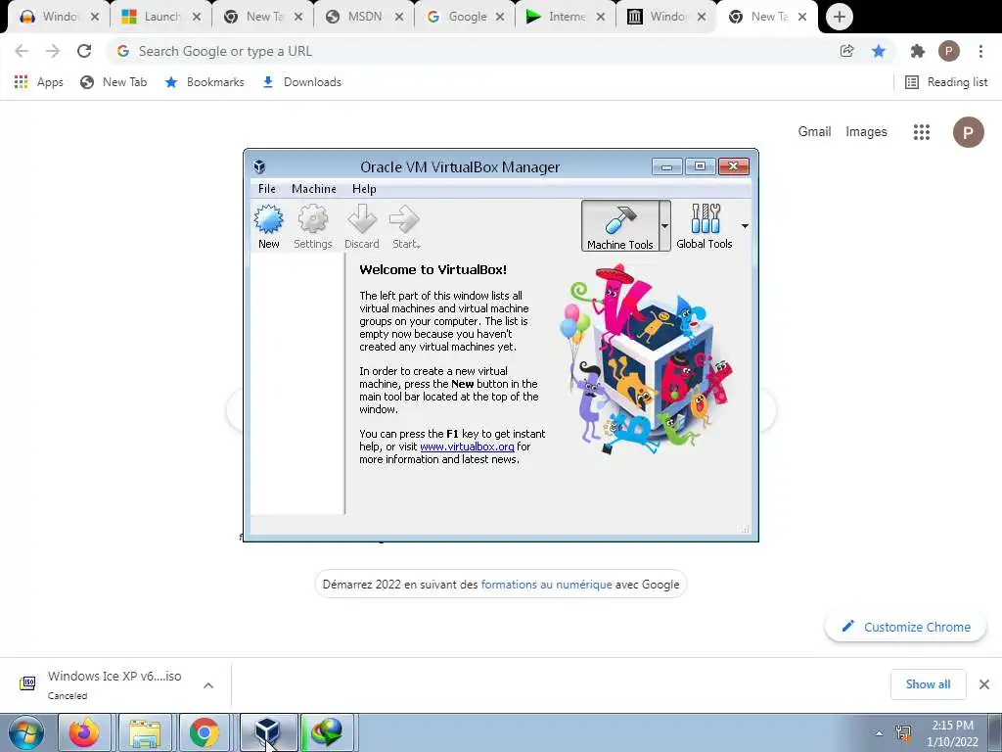The image size is (1002, 752).
Task: Open the Images link
Action: tap(866, 132)
